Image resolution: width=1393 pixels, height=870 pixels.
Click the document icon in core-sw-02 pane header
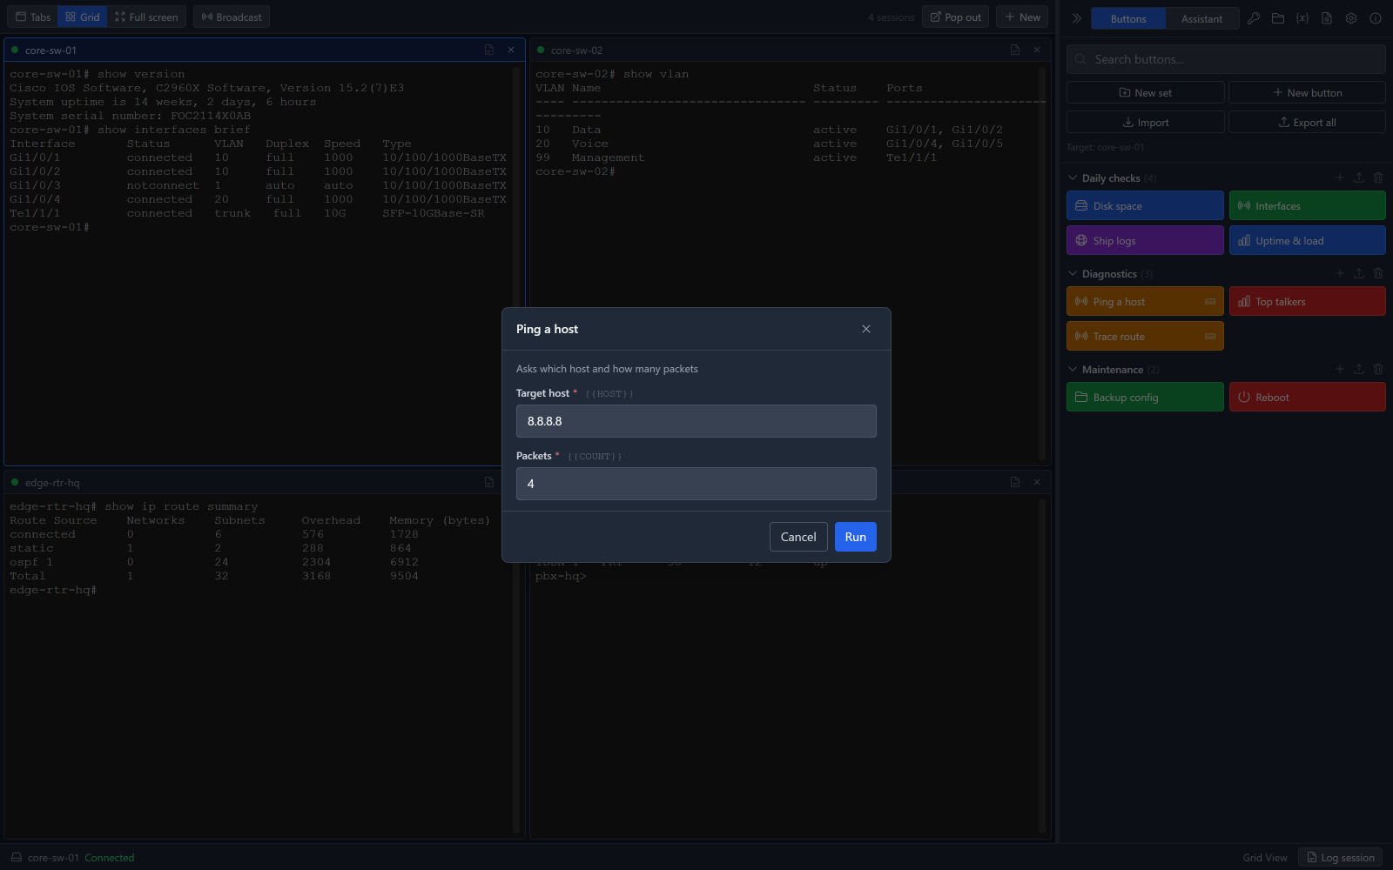pos(1015,50)
